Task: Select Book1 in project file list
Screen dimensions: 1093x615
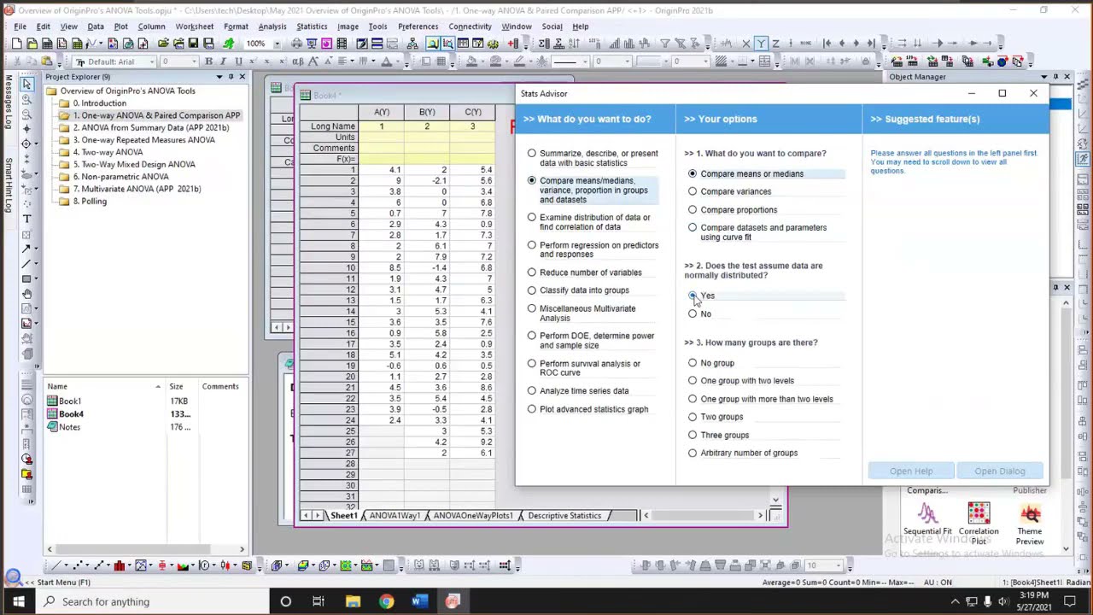Action: 65,401
